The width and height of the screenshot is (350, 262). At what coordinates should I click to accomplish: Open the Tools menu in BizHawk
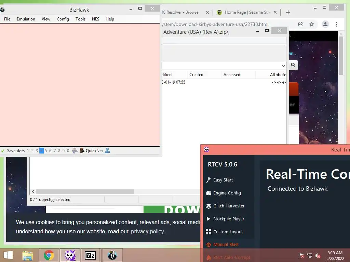[80, 19]
